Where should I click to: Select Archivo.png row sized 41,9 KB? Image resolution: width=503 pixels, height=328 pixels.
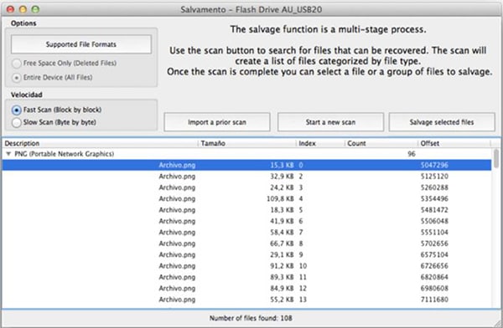(246, 221)
